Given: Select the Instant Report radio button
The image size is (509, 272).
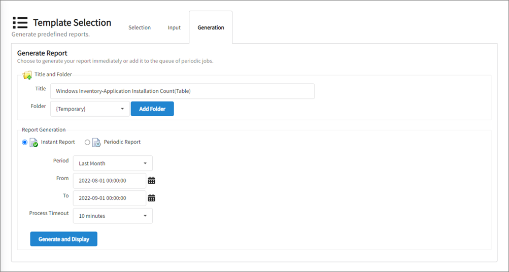Looking at the screenshot, I should pyautogui.click(x=25, y=143).
